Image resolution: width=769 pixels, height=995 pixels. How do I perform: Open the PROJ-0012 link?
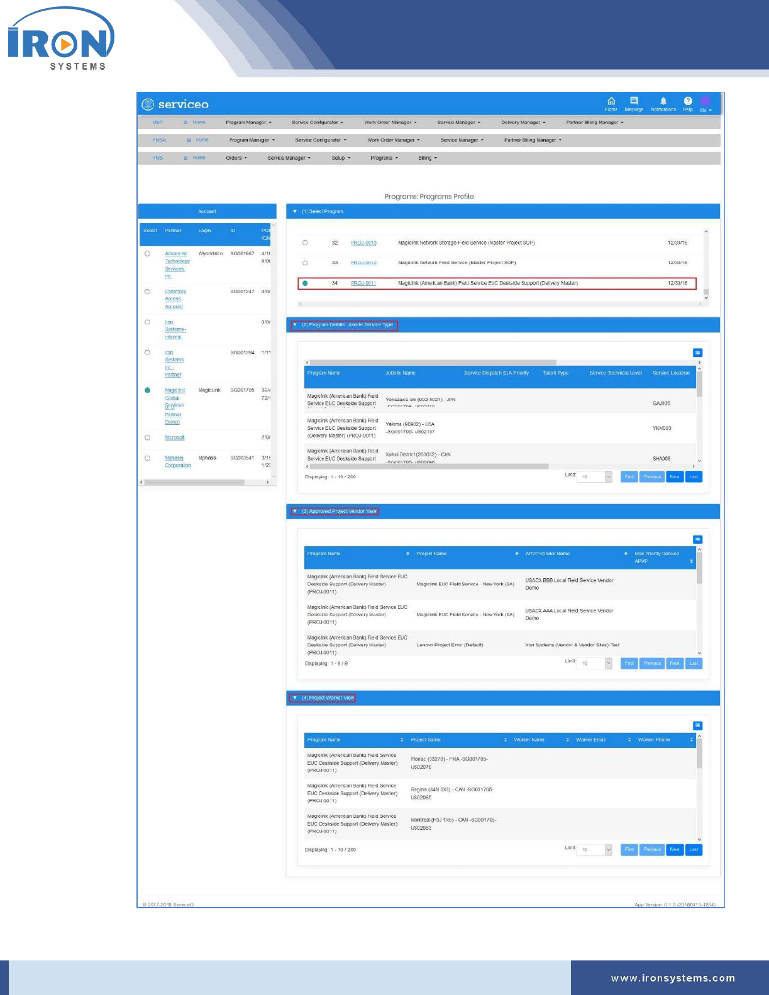click(363, 263)
